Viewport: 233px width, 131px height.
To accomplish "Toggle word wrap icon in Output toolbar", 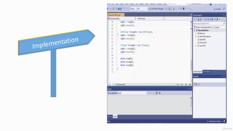I will pos(159,93).
